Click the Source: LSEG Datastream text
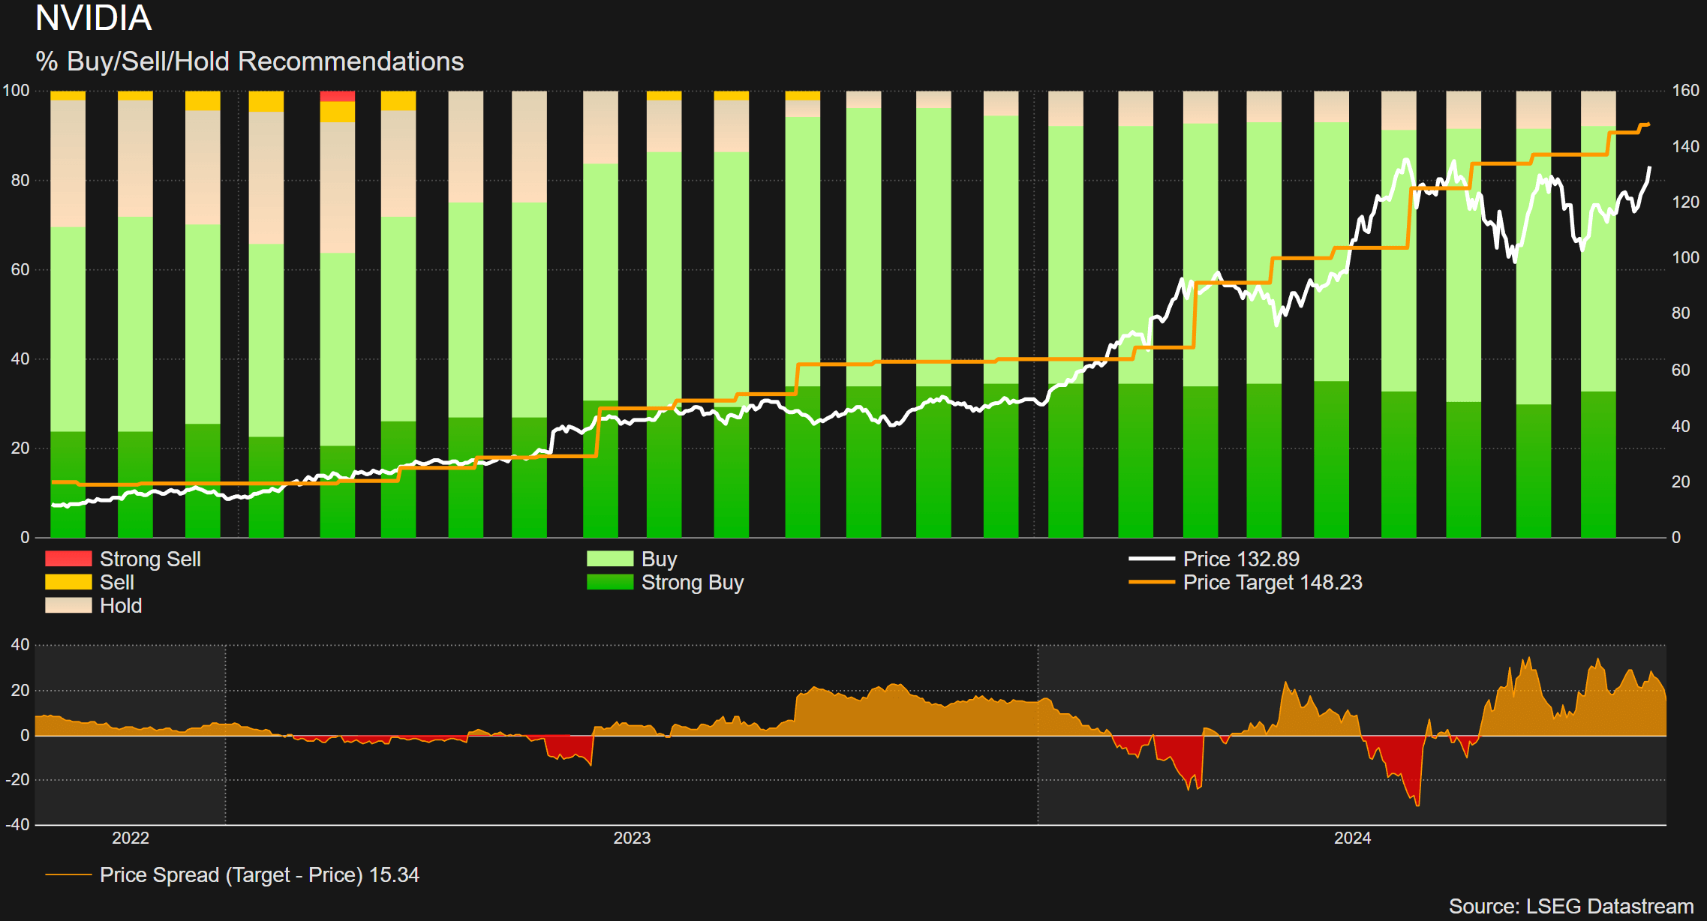Screen dimensions: 1707x921 pyautogui.click(x=1571, y=906)
